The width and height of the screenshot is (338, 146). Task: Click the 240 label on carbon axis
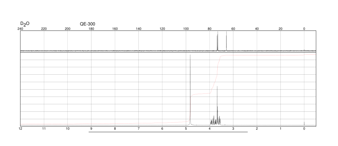click(20, 29)
